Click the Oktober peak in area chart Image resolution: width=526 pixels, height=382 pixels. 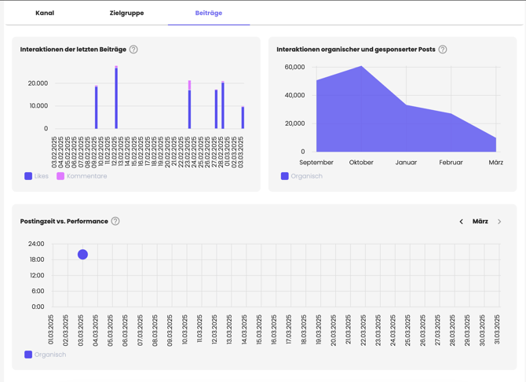361,66
